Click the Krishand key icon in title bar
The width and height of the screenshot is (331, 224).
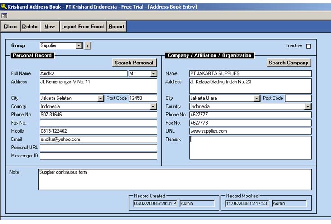[4, 7]
